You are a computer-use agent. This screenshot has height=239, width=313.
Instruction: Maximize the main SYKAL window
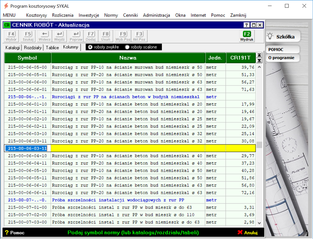(x=287, y=6)
